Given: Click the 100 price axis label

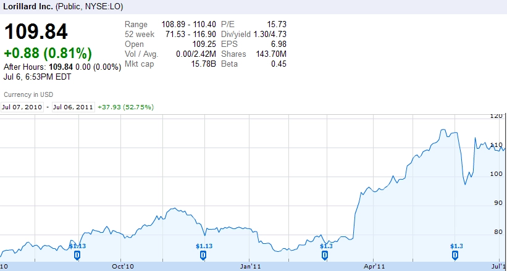Looking at the screenshot, I should click(496, 174).
